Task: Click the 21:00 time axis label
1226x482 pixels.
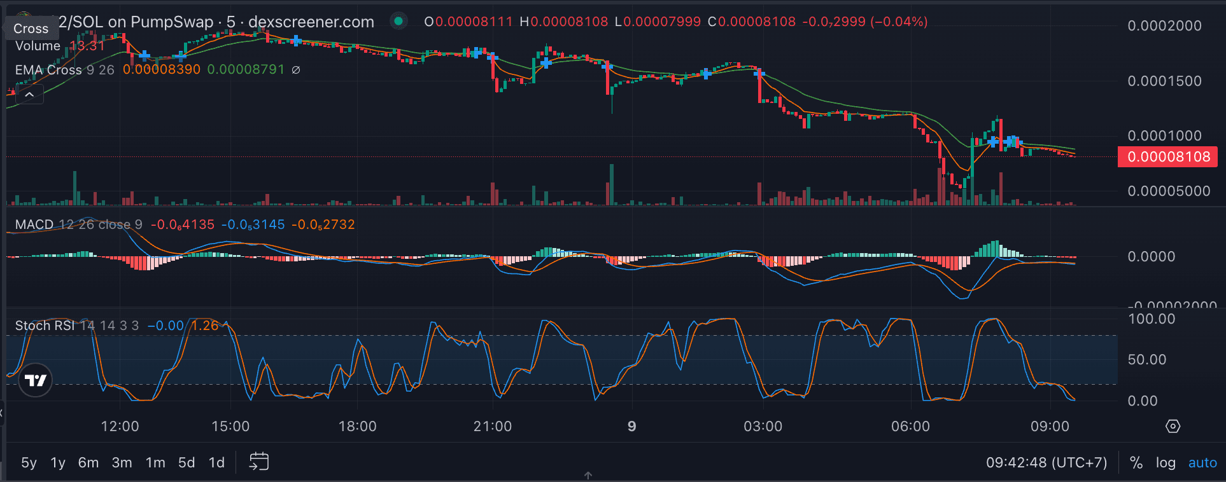Action: coord(493,426)
